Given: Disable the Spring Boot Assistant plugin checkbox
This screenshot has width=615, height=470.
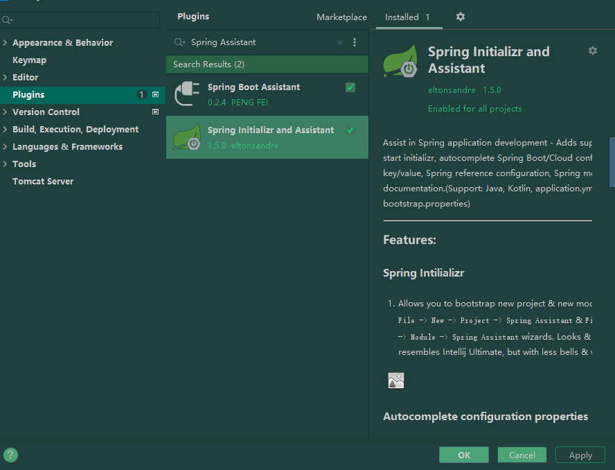Looking at the screenshot, I should 350,87.
